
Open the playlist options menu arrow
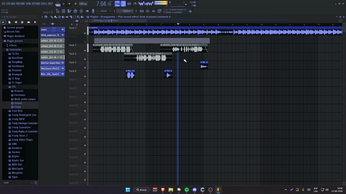point(42,17)
